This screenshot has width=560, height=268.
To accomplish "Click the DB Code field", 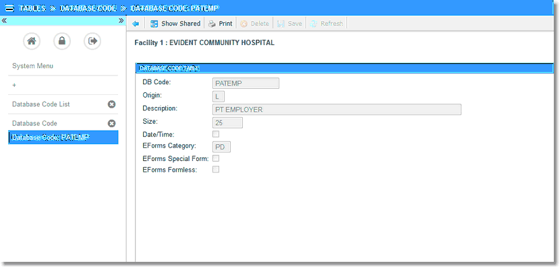I will (x=246, y=83).
